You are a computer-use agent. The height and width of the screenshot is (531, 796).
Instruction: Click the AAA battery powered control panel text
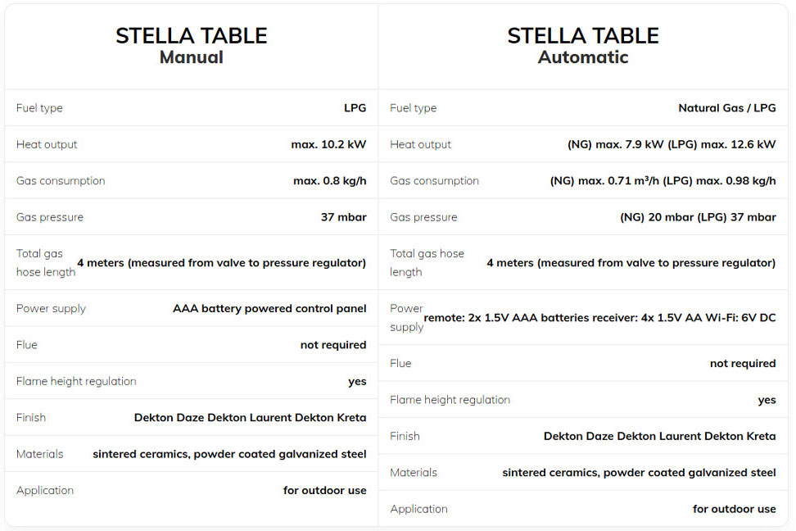(x=269, y=309)
